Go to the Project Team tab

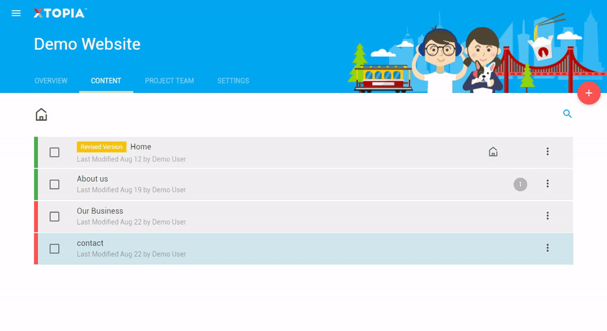coord(169,81)
